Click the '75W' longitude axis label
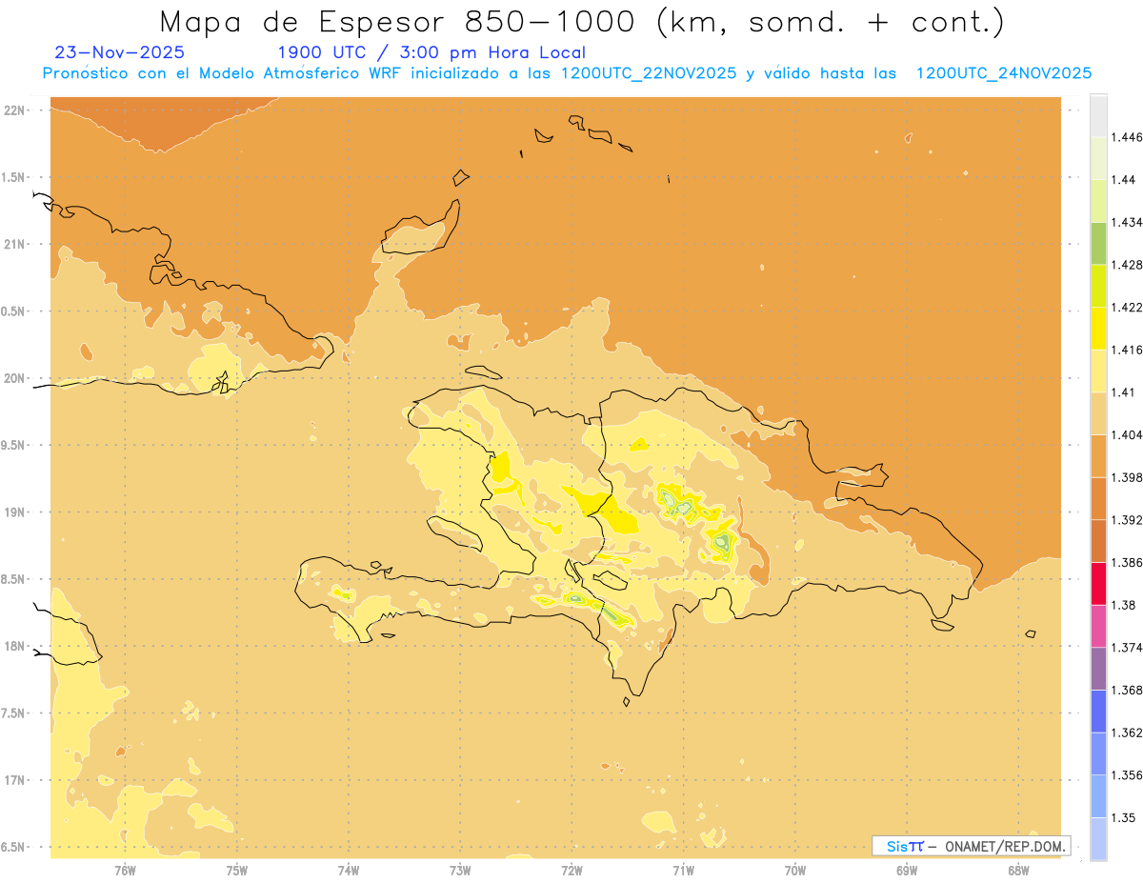 coord(236,870)
